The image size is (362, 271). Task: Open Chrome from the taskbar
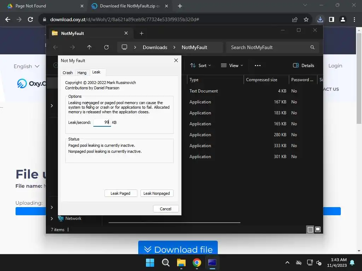point(197,263)
